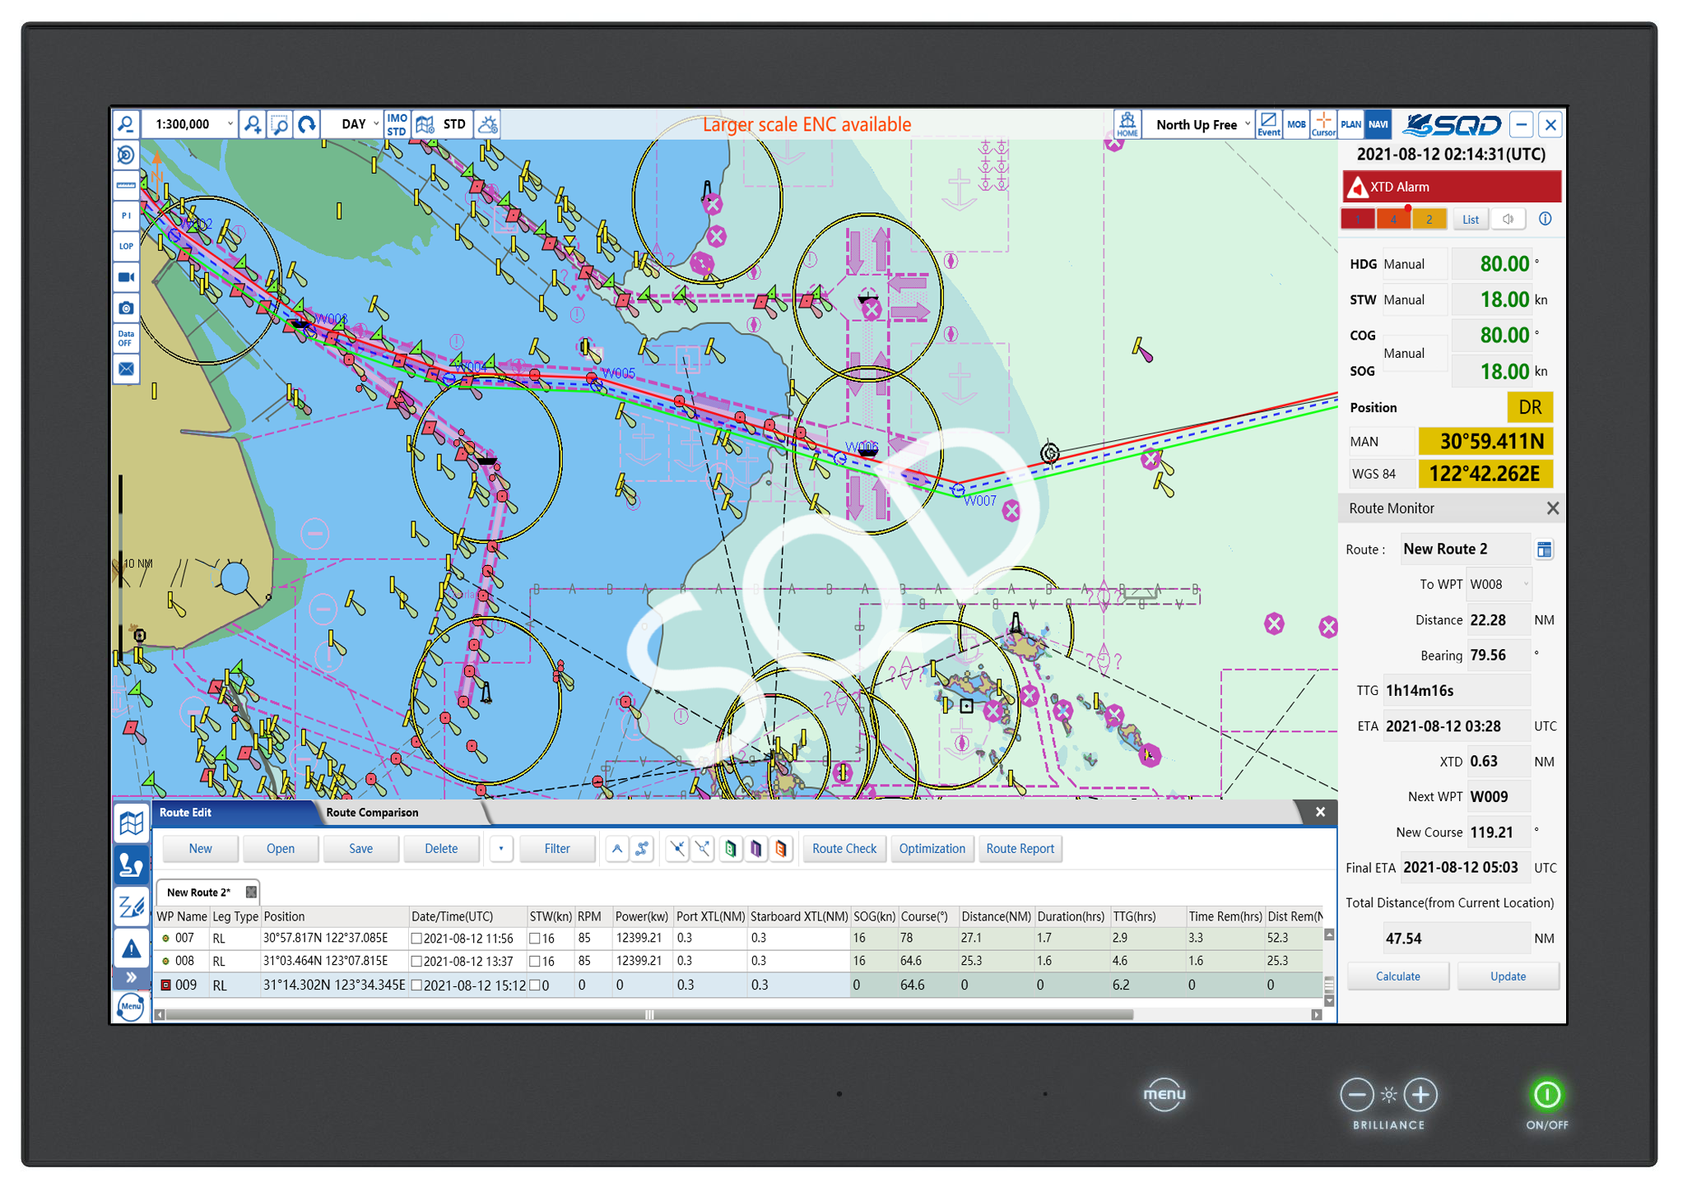Activate the Cursor crosshair tool
The height and width of the screenshot is (1187, 1692).
[x=1323, y=124]
